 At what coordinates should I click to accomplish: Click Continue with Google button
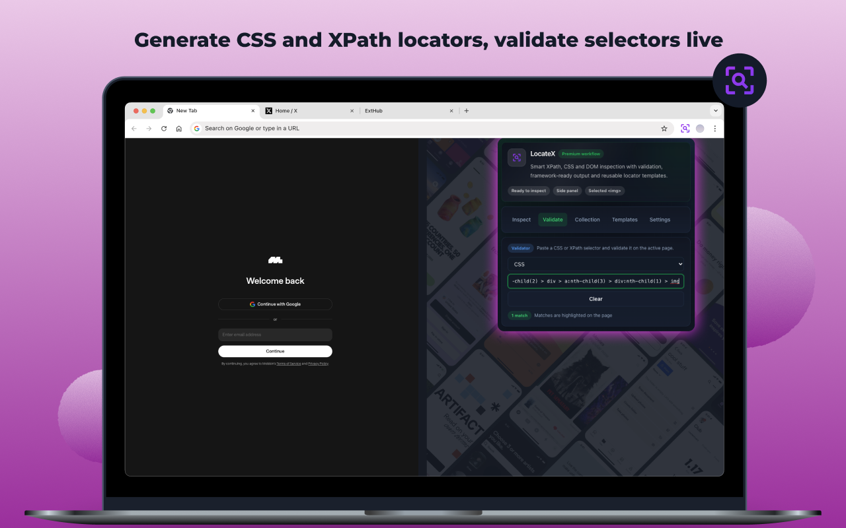click(x=275, y=304)
